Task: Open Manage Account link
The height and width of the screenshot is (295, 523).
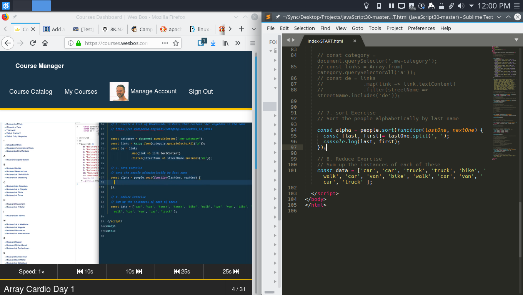Action: (153, 91)
